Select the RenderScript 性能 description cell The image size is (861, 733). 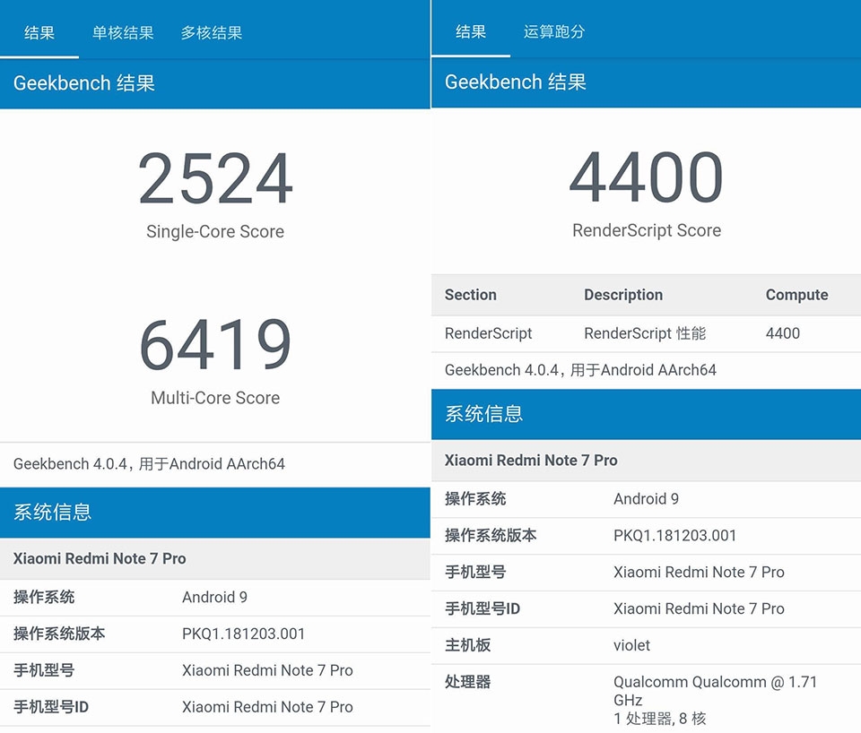click(645, 333)
